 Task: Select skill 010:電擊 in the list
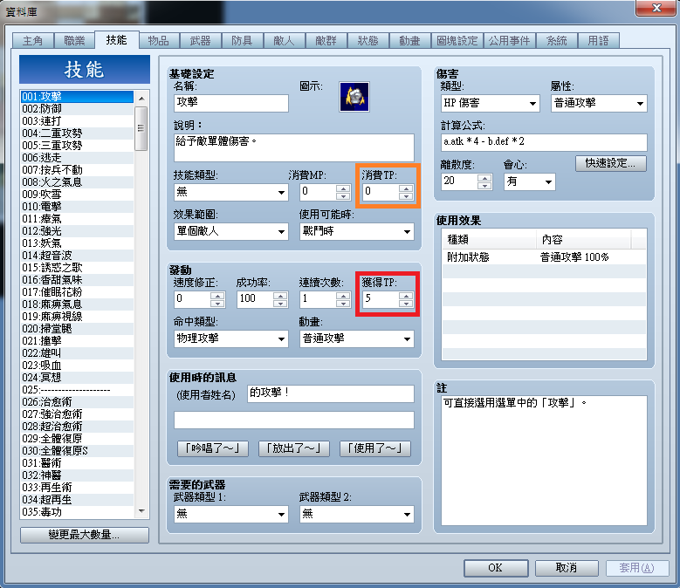77,207
